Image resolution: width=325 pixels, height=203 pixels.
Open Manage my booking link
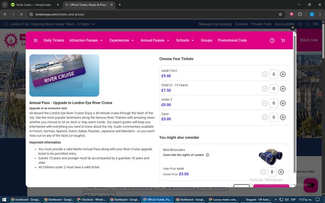pos(215,24)
